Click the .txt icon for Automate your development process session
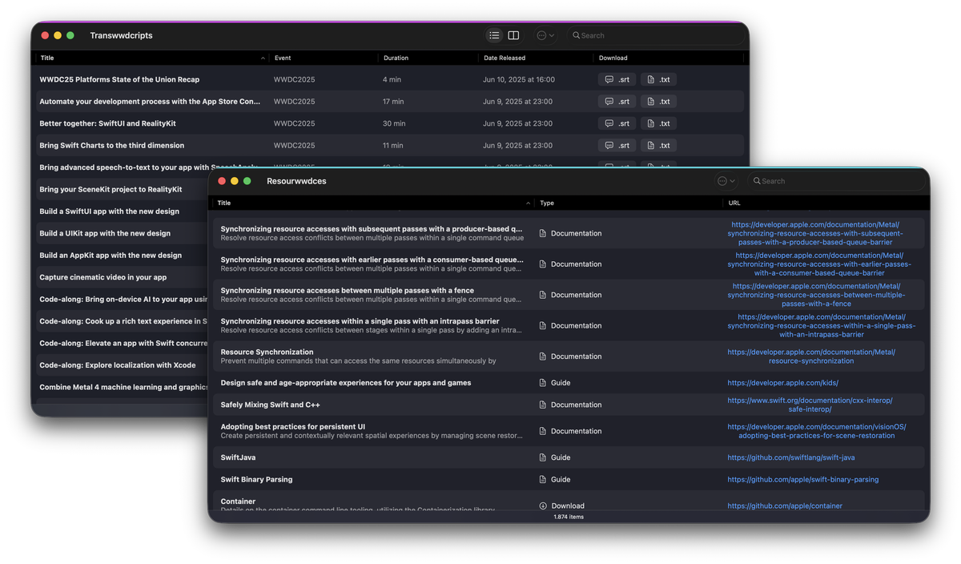 pyautogui.click(x=657, y=101)
